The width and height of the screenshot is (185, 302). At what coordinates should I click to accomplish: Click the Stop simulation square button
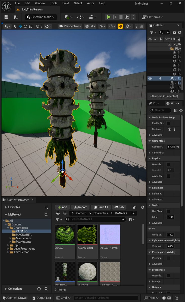tap(121, 17)
